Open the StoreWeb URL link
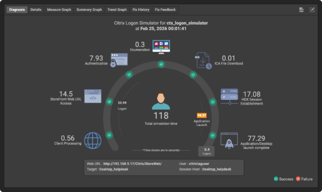Image resolution: width=322 pixels, height=192 pixels. click(x=133, y=164)
